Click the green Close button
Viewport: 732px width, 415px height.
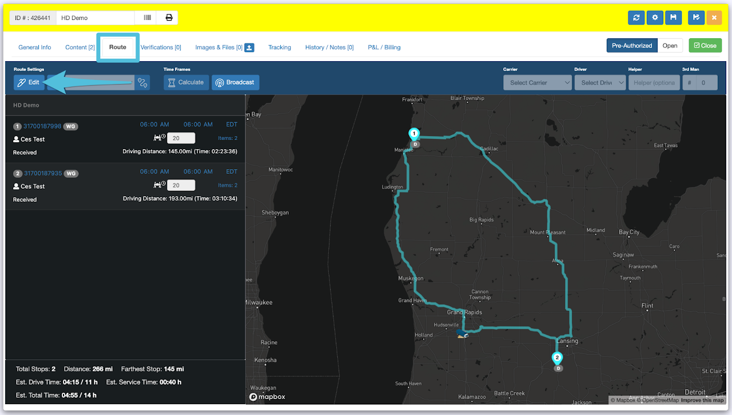click(x=705, y=46)
